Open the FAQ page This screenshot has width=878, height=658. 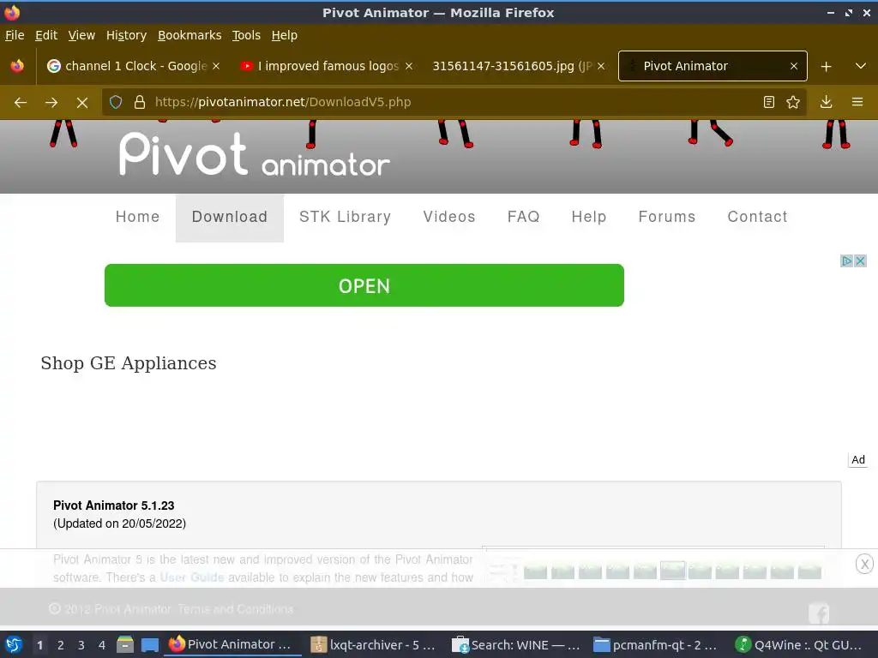coord(524,217)
